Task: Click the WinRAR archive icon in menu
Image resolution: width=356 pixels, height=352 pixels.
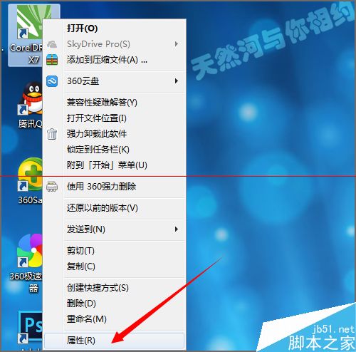Action: pyautogui.click(x=52, y=60)
